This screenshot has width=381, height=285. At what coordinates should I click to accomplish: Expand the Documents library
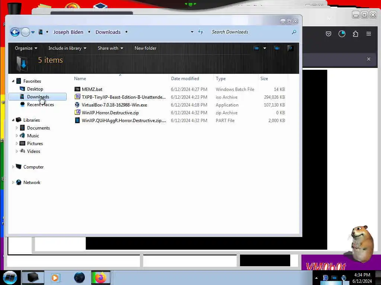pyautogui.click(x=17, y=128)
